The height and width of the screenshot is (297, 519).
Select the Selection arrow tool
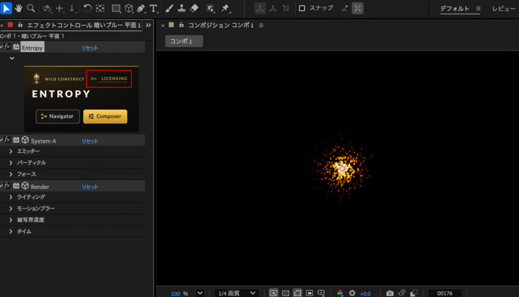[6, 8]
